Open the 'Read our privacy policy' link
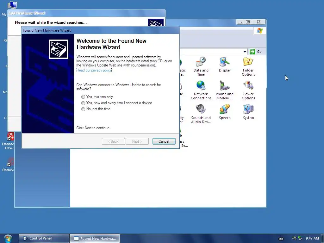Viewport: 324px width, 243px height. [x=94, y=70]
